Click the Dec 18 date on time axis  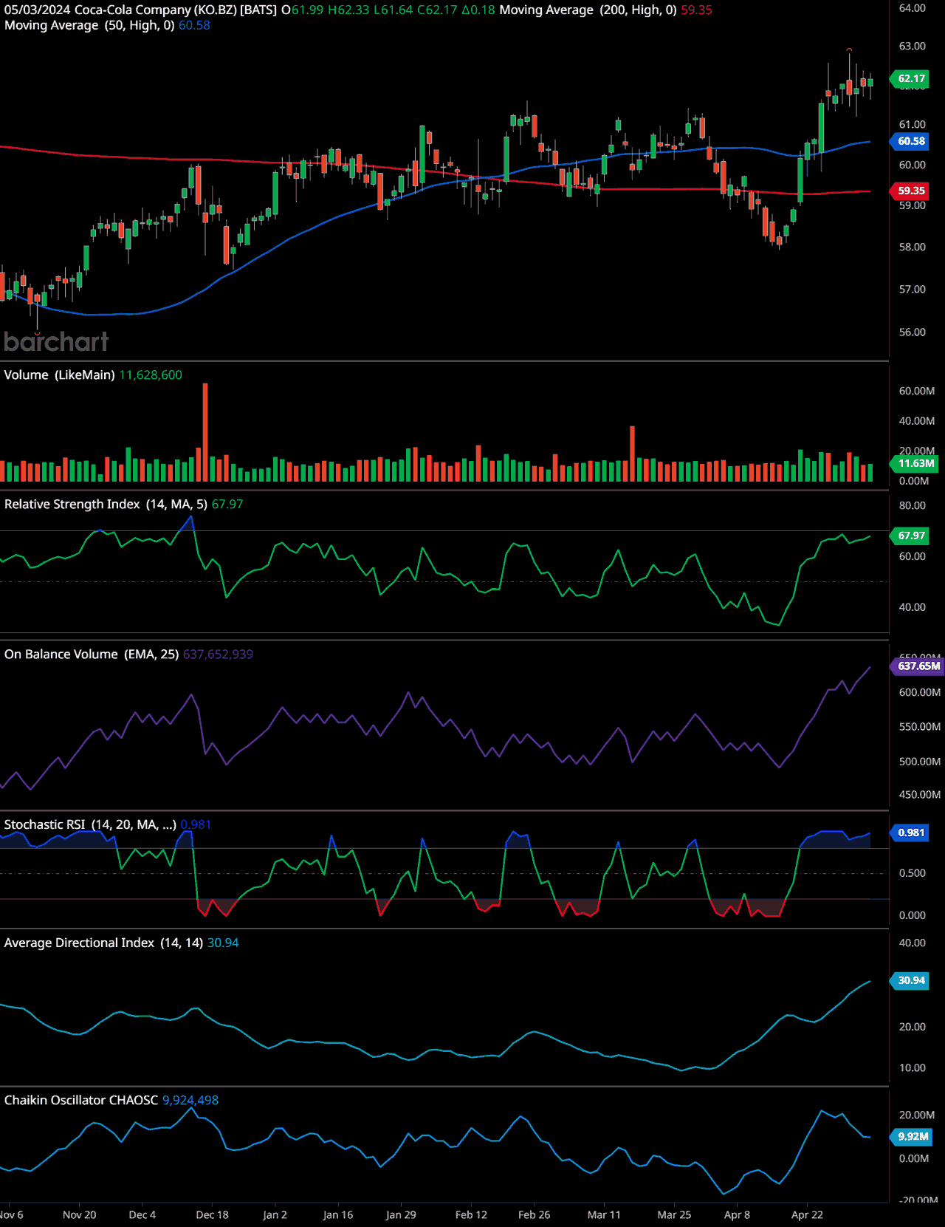pos(213,1214)
